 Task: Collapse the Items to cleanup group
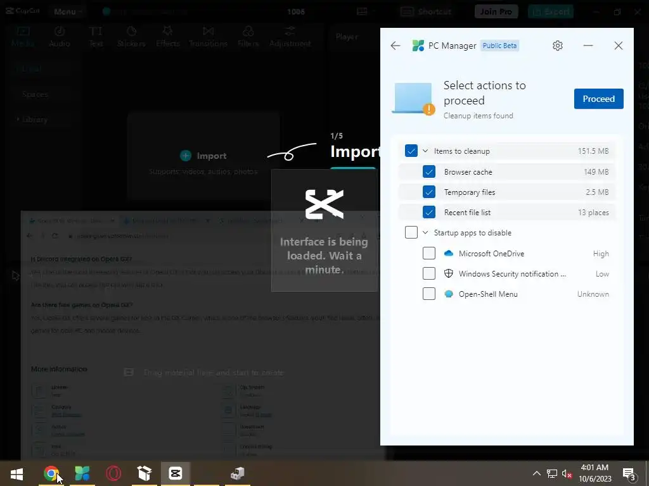coord(425,151)
